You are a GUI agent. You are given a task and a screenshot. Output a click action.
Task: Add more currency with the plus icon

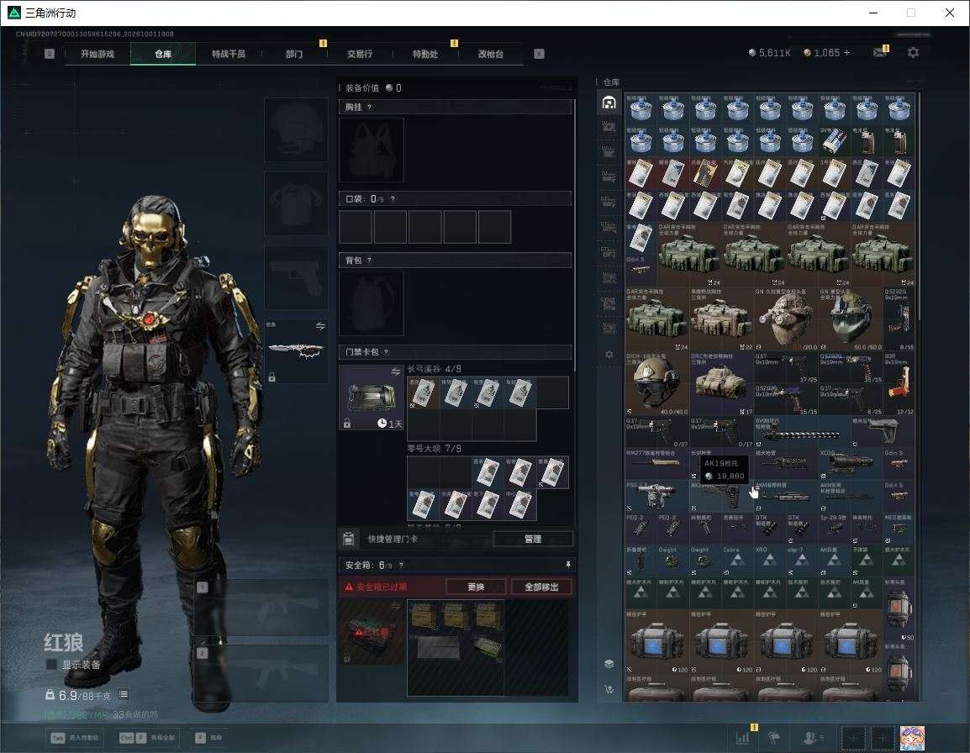click(x=847, y=53)
